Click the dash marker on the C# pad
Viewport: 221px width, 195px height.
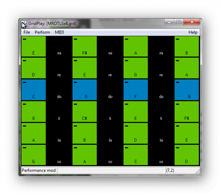click(75, 104)
